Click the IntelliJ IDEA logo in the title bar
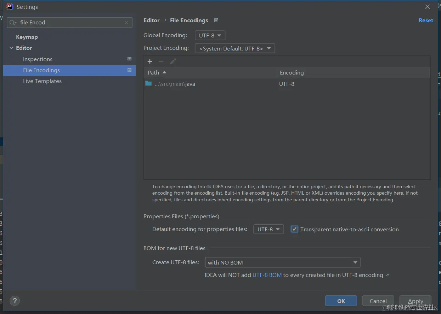Screen dimensions: 441x314 click(x=10, y=7)
